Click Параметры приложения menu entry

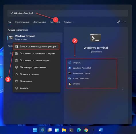coord(36,67)
